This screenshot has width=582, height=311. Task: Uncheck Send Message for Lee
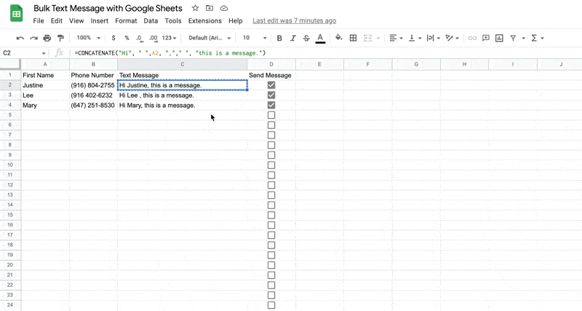pyautogui.click(x=271, y=95)
